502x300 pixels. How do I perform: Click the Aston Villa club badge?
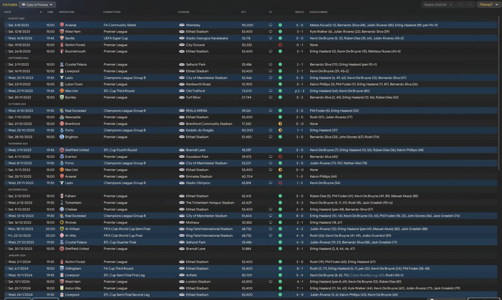pyautogui.click(x=62, y=288)
